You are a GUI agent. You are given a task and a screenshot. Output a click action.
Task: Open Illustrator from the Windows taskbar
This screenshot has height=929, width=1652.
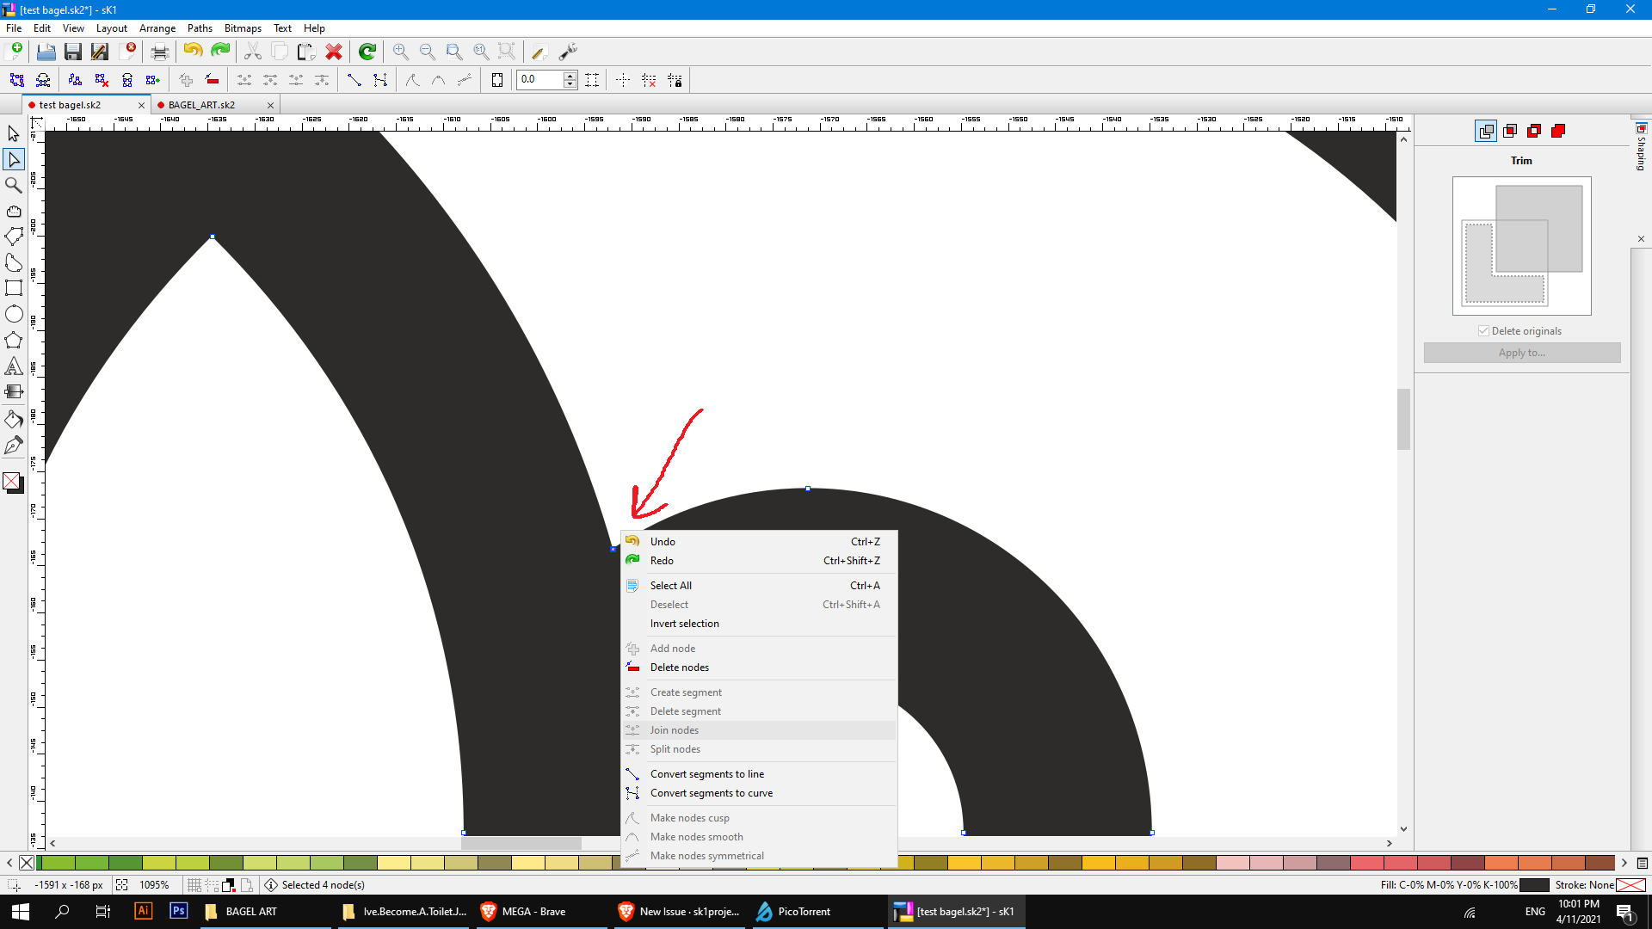[x=143, y=911]
